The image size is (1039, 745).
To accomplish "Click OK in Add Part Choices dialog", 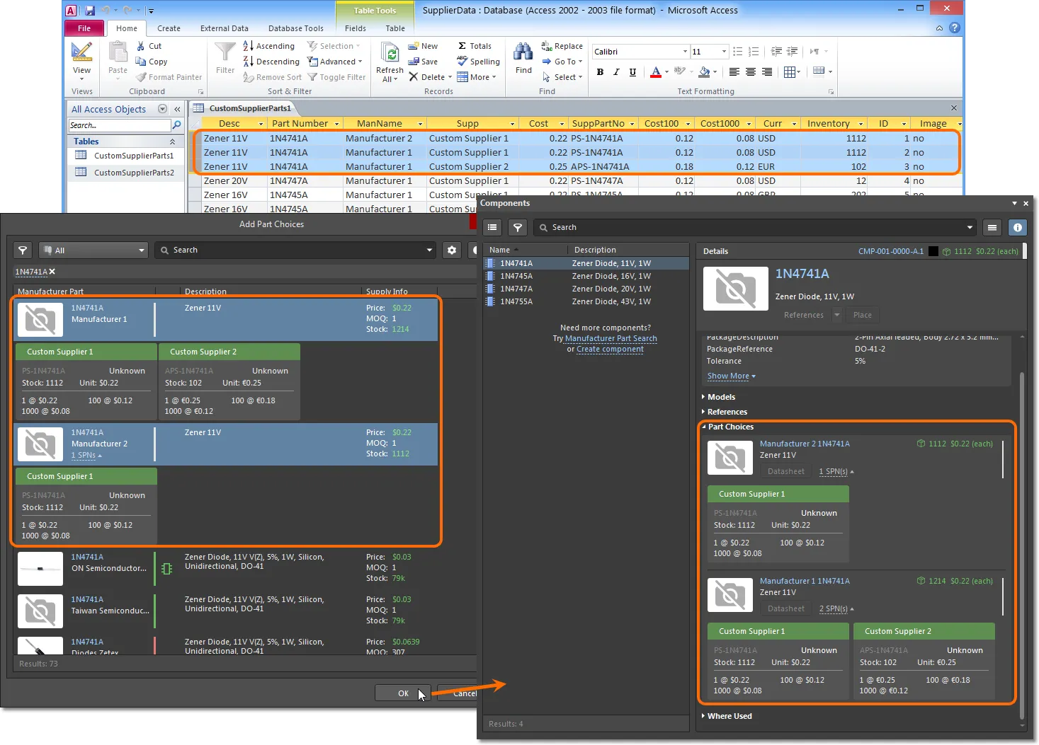I will tap(403, 693).
